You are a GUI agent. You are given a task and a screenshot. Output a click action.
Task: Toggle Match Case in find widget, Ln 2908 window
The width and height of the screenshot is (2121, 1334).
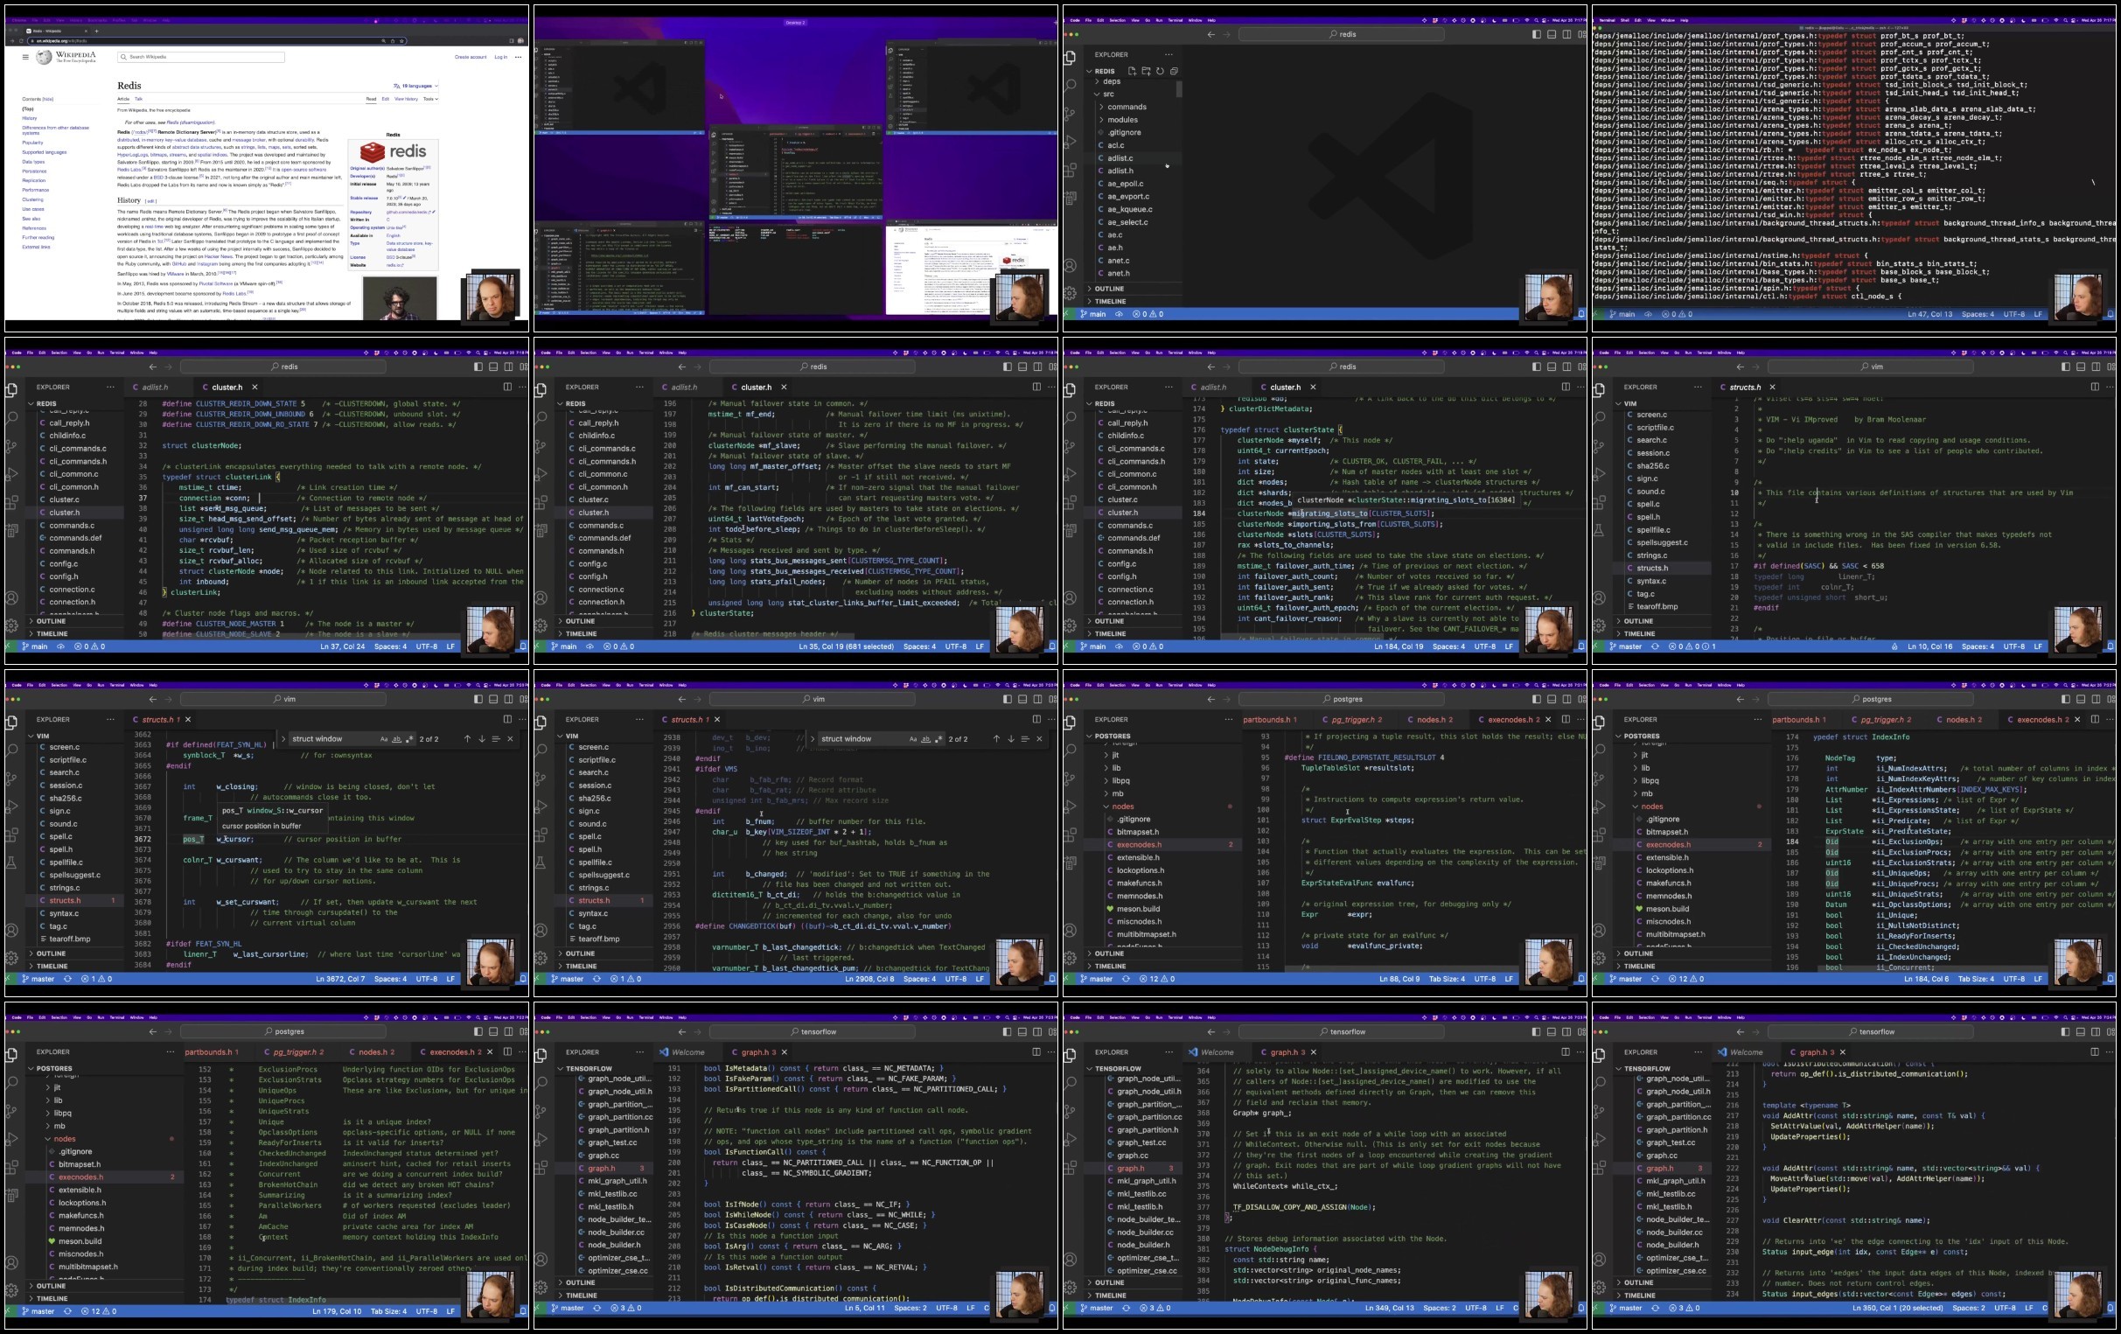tap(913, 738)
